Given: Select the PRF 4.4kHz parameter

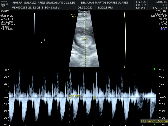Looking at the screenshot, I should pos(7,29).
